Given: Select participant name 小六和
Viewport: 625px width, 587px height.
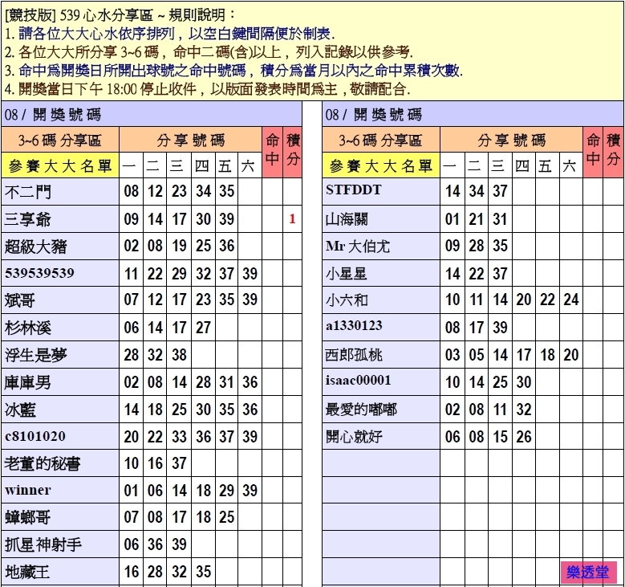Looking at the screenshot, I should click(347, 300).
